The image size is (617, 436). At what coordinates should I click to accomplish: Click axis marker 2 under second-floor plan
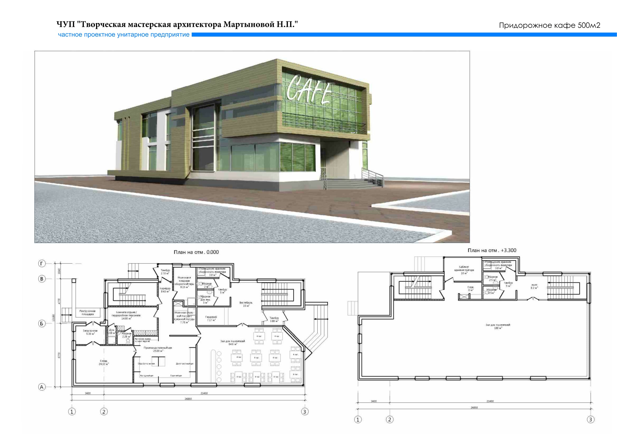[x=390, y=419]
